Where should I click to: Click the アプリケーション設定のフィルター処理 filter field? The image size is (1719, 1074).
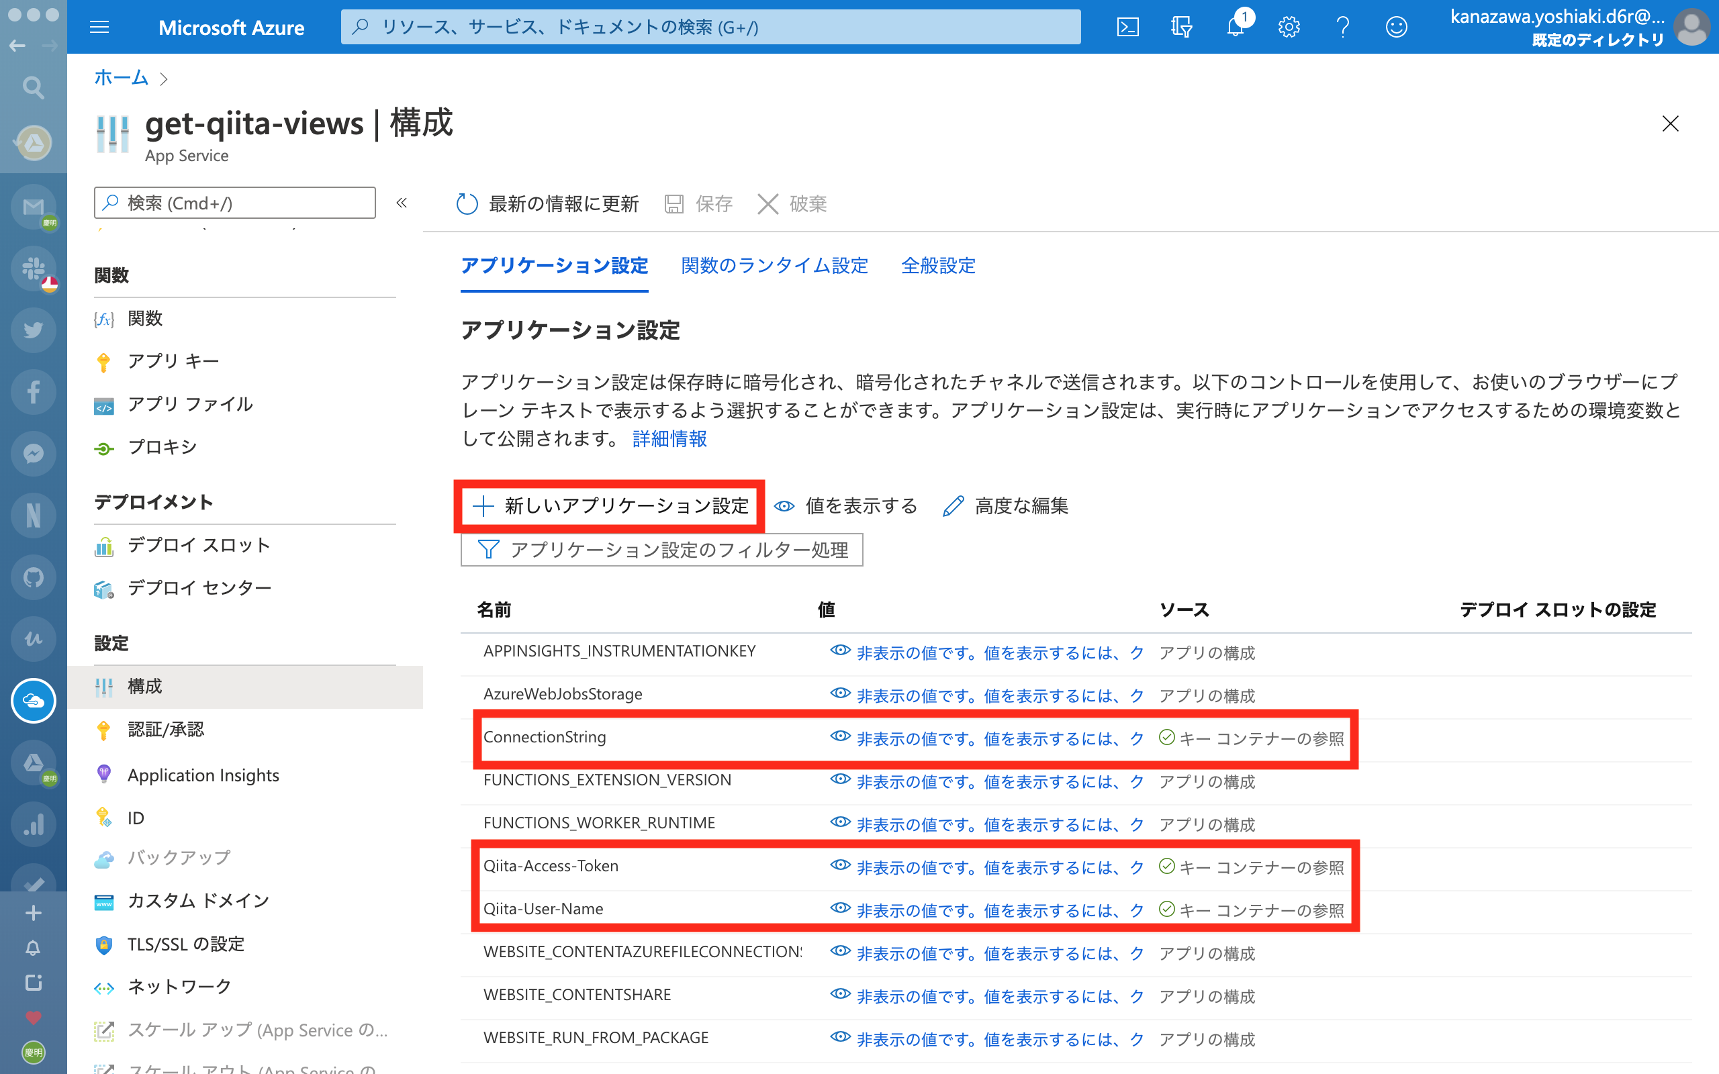pyautogui.click(x=661, y=550)
